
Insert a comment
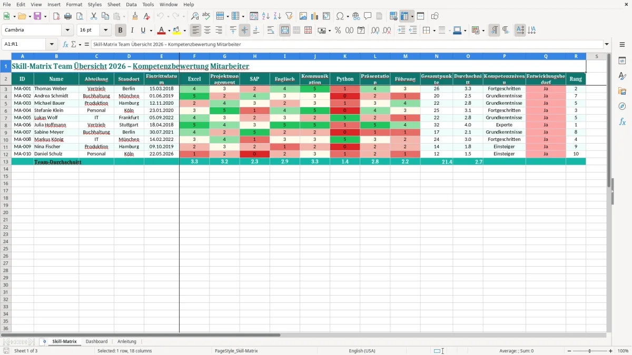368,16
